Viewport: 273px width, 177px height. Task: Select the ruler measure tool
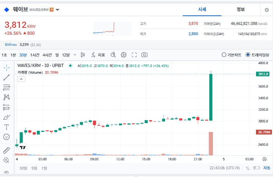point(6,150)
